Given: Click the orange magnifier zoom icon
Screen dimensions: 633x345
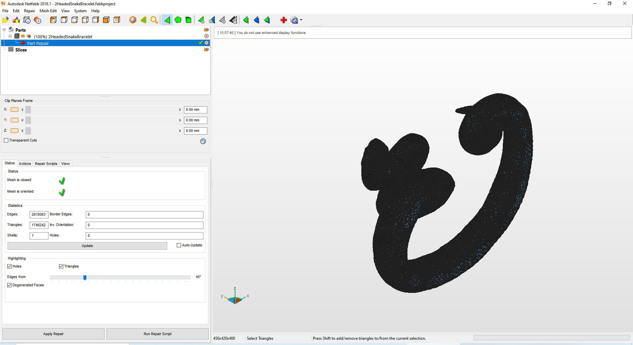Looking at the screenshot, I should (154, 20).
